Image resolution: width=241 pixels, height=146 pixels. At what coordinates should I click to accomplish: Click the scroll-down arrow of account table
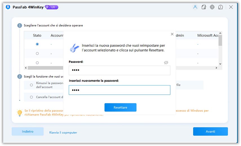click(220, 64)
